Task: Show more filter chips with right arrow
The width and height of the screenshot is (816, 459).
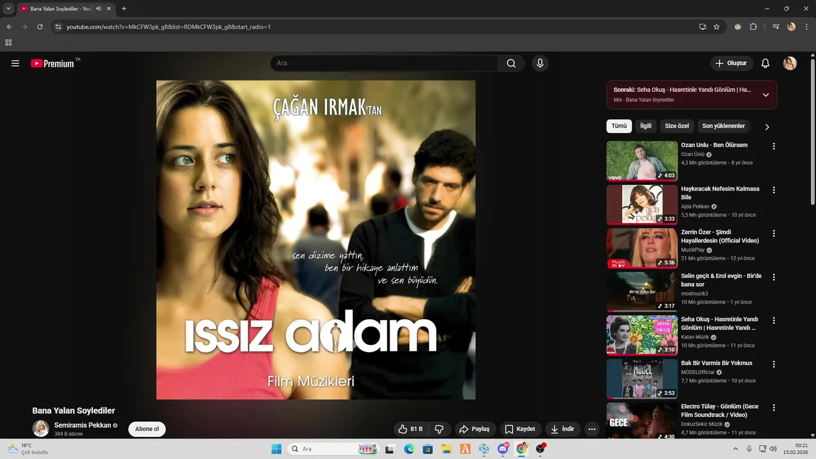Action: coord(767,127)
